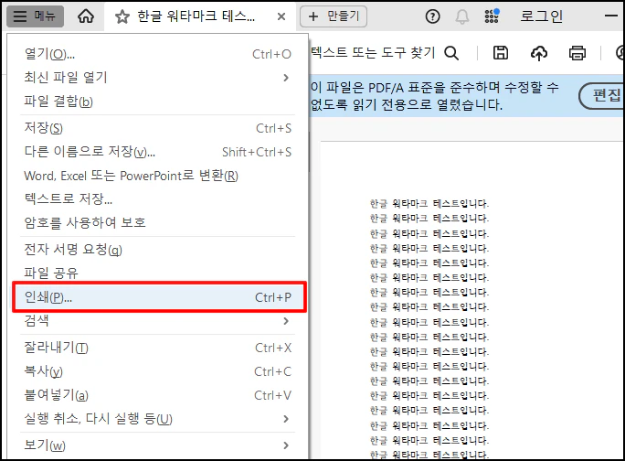Choose 복사(y) menu entry
This screenshot has width=625, height=461.
(157, 371)
